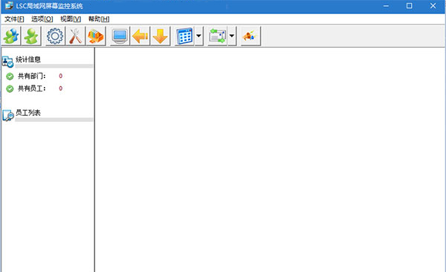
Task: Open the 选项[O] menu
Action: [x=42, y=19]
